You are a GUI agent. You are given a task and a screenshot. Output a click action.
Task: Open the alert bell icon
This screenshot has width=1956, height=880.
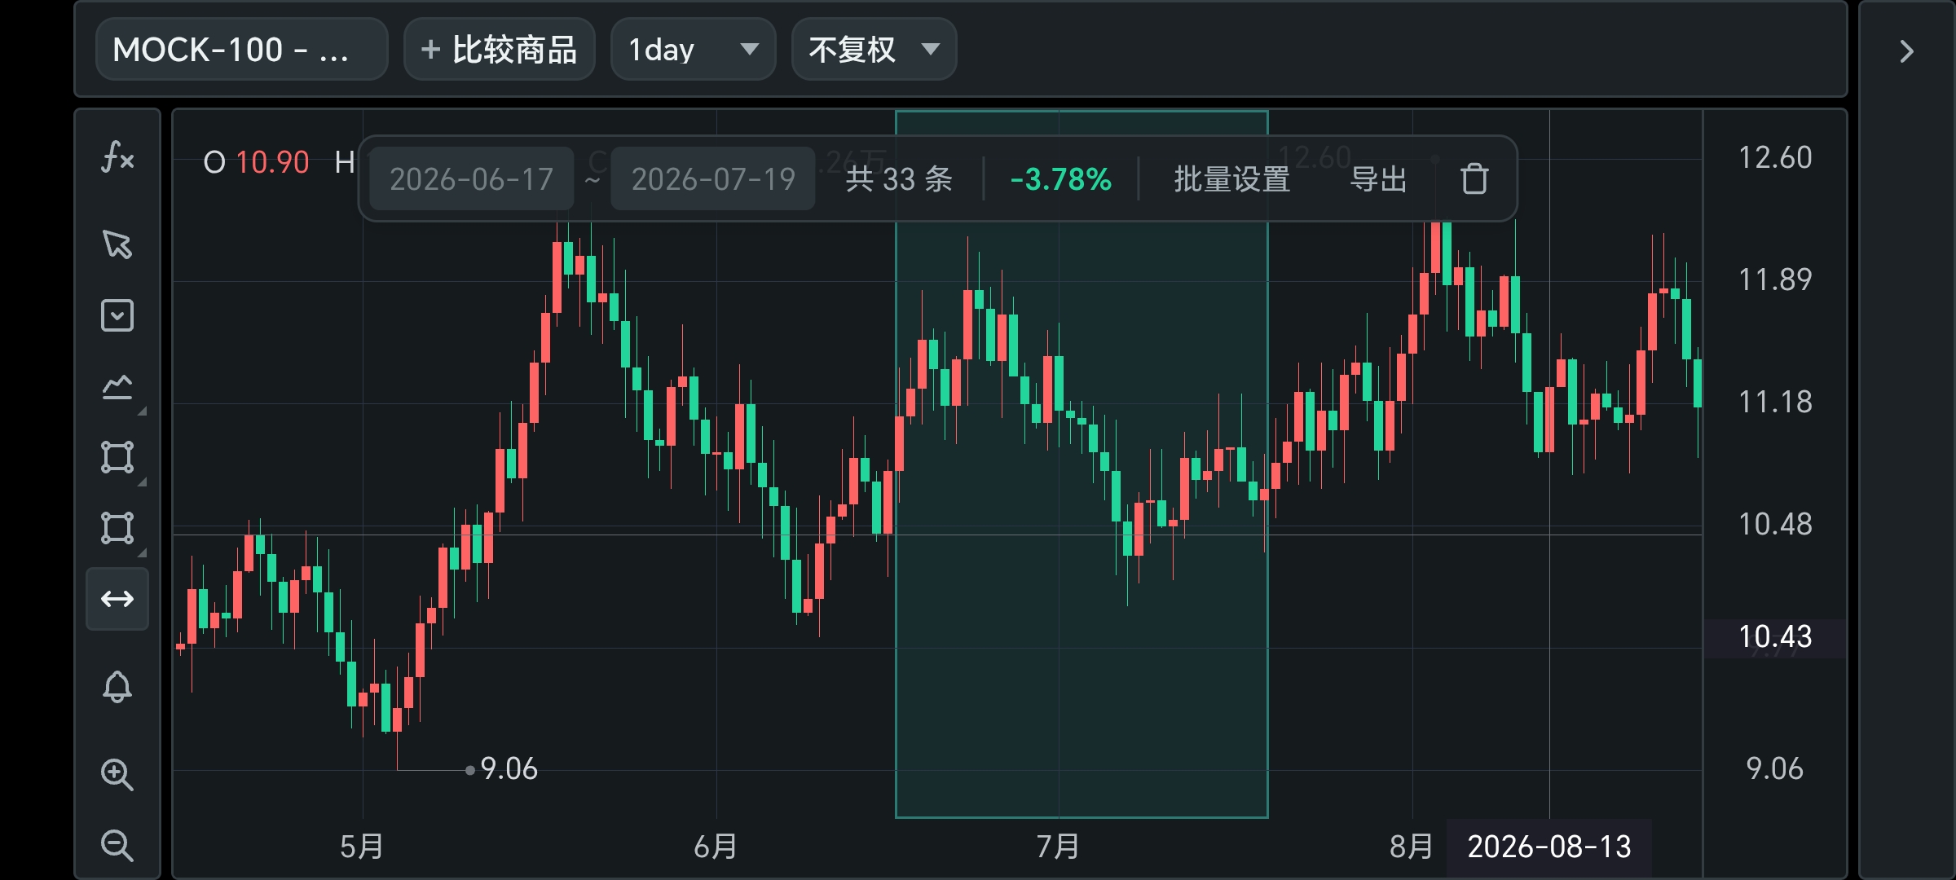point(117,687)
